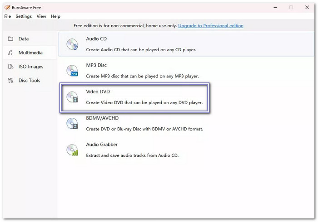Click the BDMV/AVCHD disc icon
318x222 pixels.
[x=72, y=124]
